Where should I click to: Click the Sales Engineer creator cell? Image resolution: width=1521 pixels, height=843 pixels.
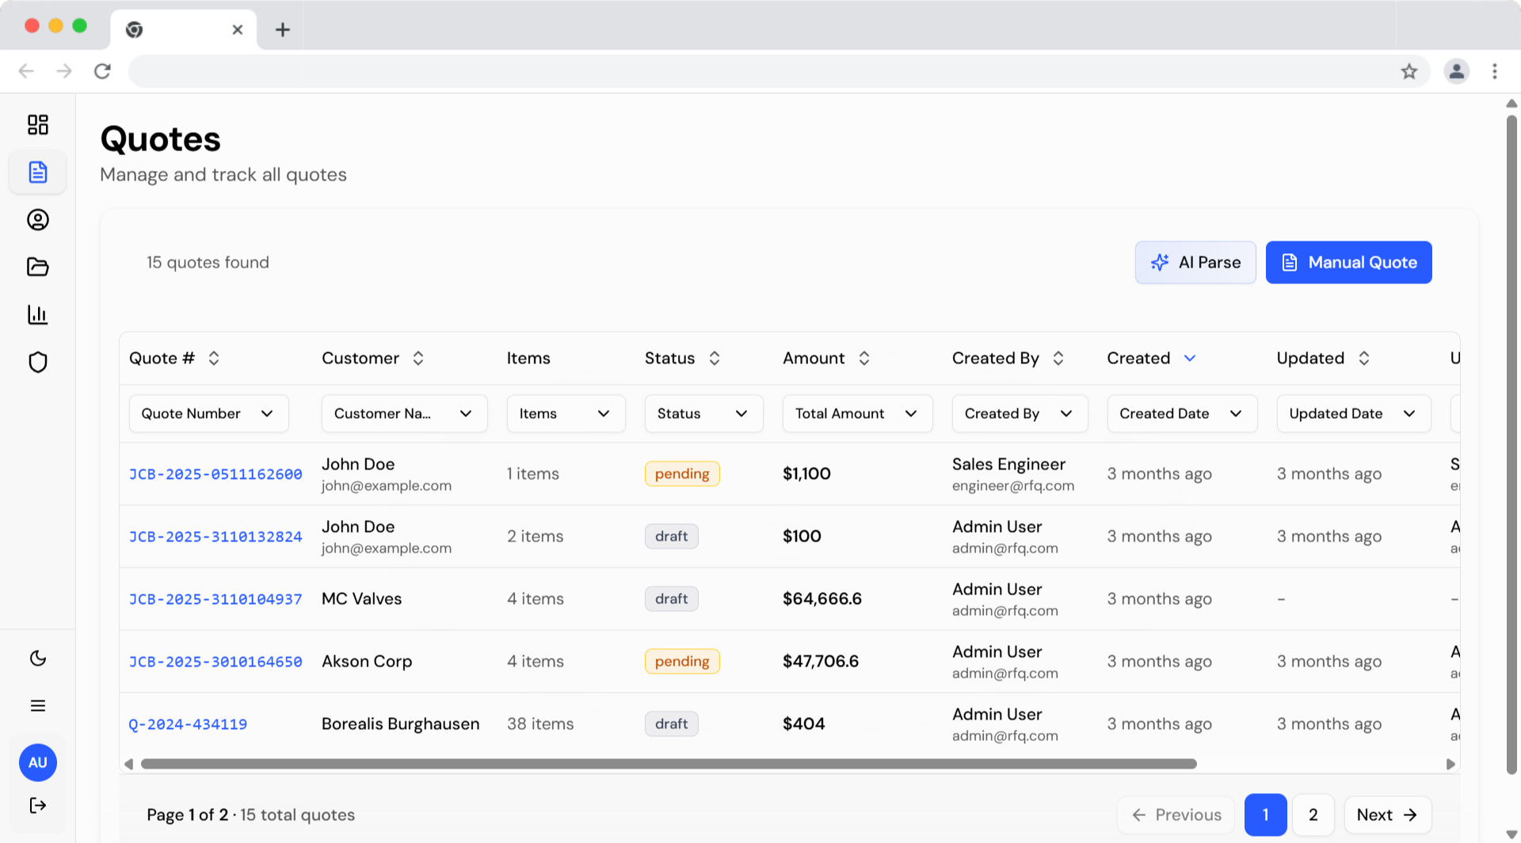click(1012, 474)
